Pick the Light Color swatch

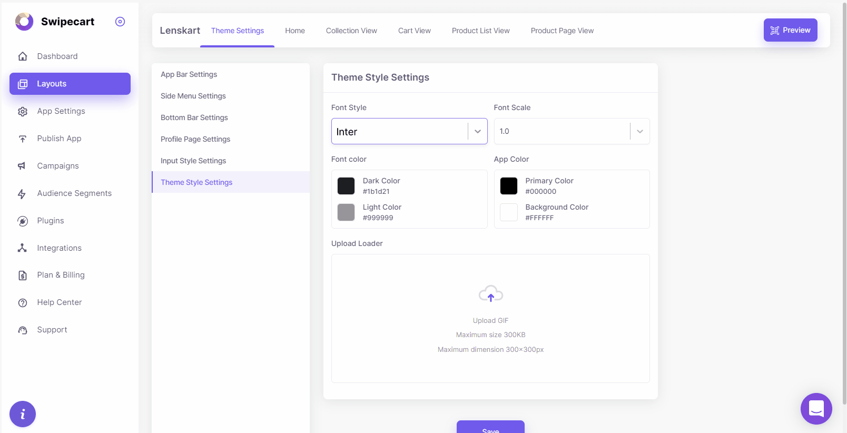pos(346,212)
